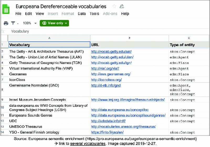The width and height of the screenshot is (210, 147).
Task: Select the Library of Congress Subject Headings cell
Action: (49, 108)
